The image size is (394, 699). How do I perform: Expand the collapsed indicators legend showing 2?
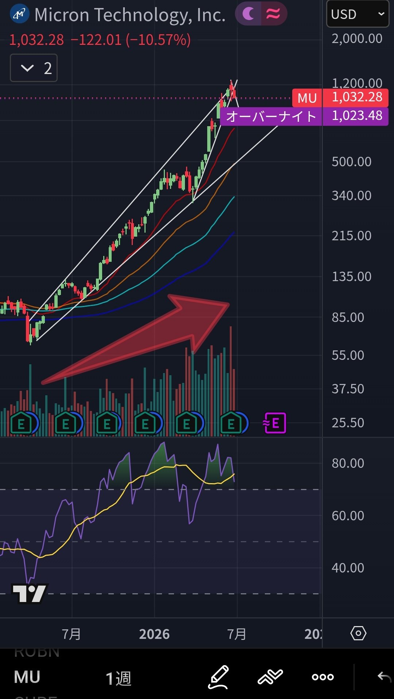click(x=34, y=68)
